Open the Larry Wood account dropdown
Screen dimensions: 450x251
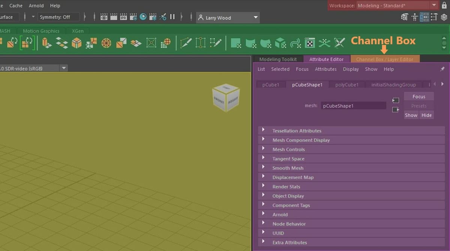click(228, 18)
